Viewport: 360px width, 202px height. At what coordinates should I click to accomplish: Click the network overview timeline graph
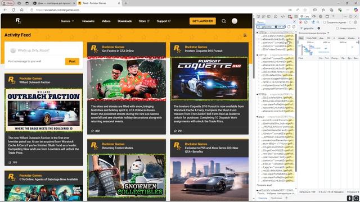(328, 48)
